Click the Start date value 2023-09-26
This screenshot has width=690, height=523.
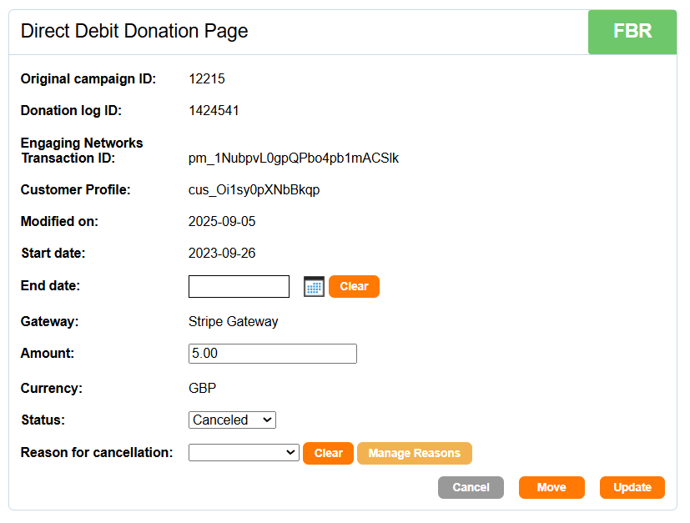pos(224,253)
